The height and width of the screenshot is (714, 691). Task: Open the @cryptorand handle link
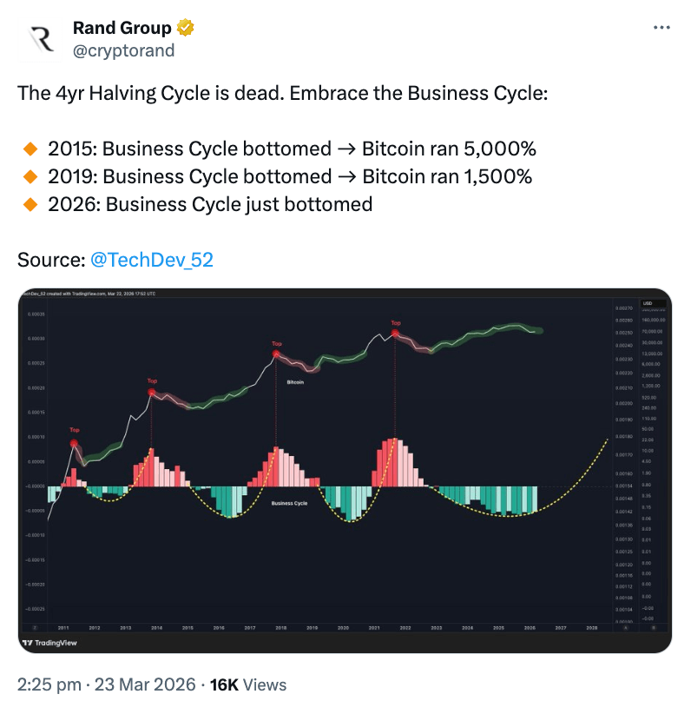[x=123, y=50]
